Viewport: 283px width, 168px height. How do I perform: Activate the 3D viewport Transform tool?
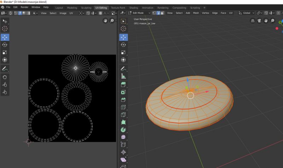click(123, 60)
